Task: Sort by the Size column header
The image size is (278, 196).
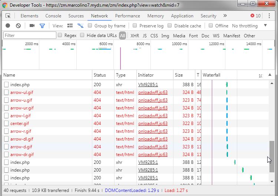Action: tap(184, 75)
